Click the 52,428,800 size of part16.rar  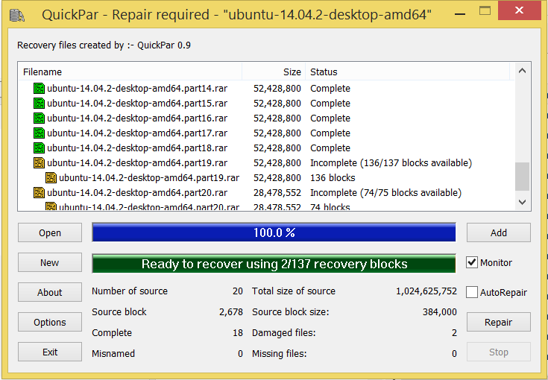[277, 118]
